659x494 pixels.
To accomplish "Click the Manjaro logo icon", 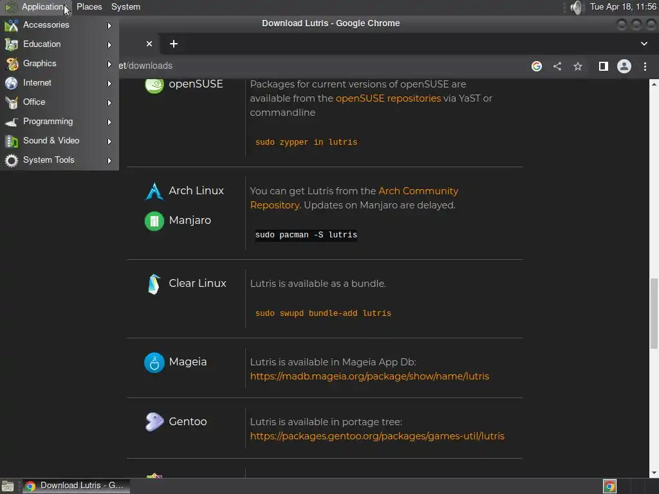I will coord(154,221).
